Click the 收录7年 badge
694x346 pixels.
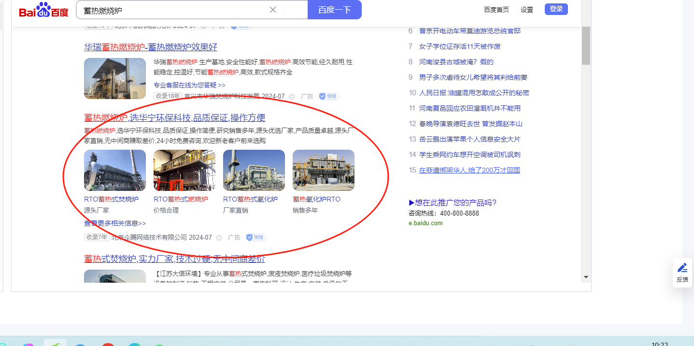(97, 237)
